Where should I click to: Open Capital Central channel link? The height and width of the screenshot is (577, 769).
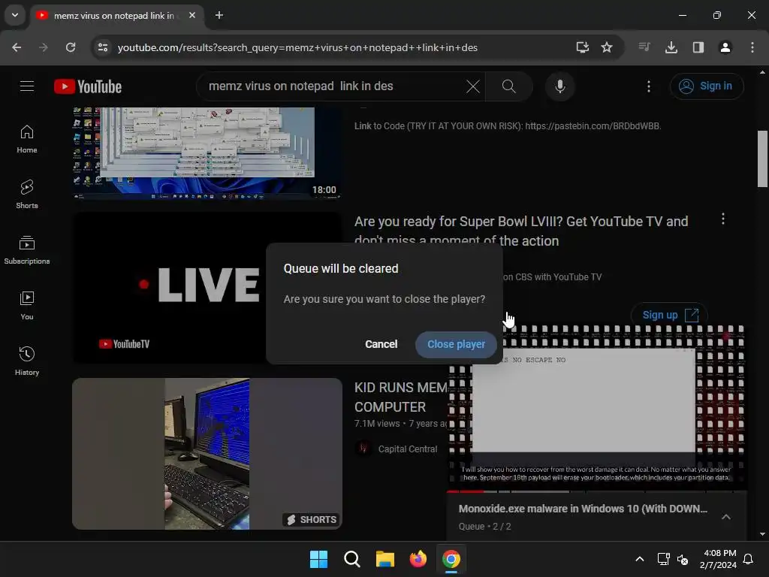click(x=408, y=449)
